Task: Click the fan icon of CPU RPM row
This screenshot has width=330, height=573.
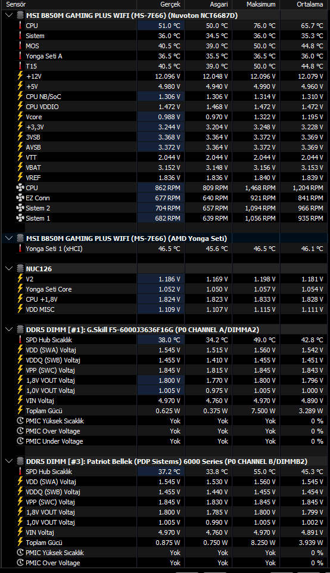Action: click(20, 187)
